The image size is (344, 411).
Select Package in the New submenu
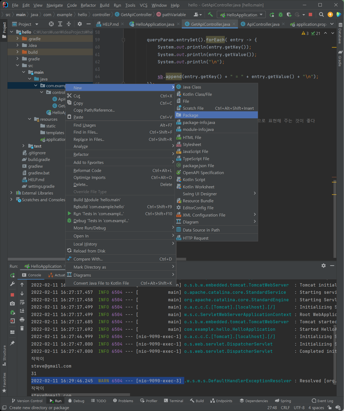pyautogui.click(x=216, y=115)
